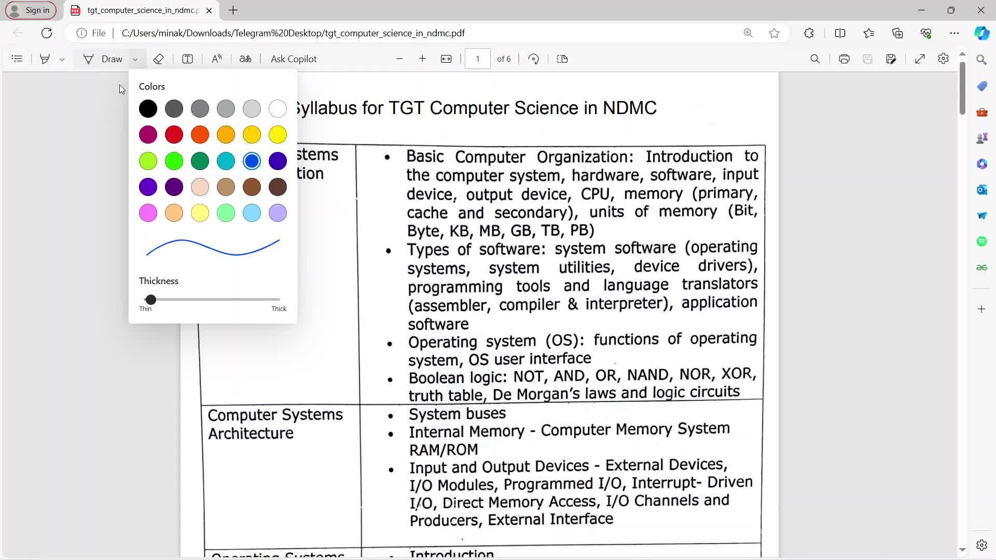View site information icon
996x560 pixels.
pos(81,33)
